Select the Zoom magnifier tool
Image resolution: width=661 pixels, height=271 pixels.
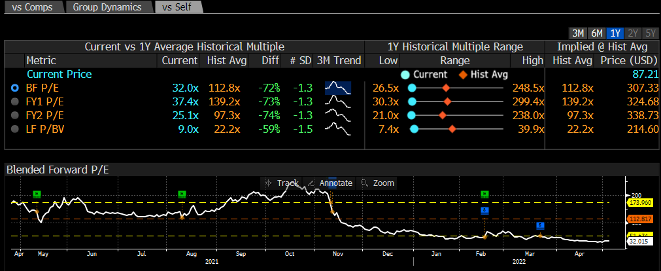point(378,183)
